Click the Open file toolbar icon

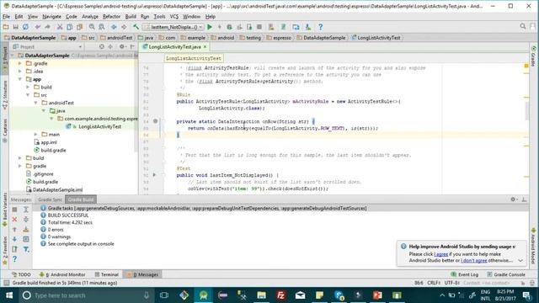click(6, 27)
